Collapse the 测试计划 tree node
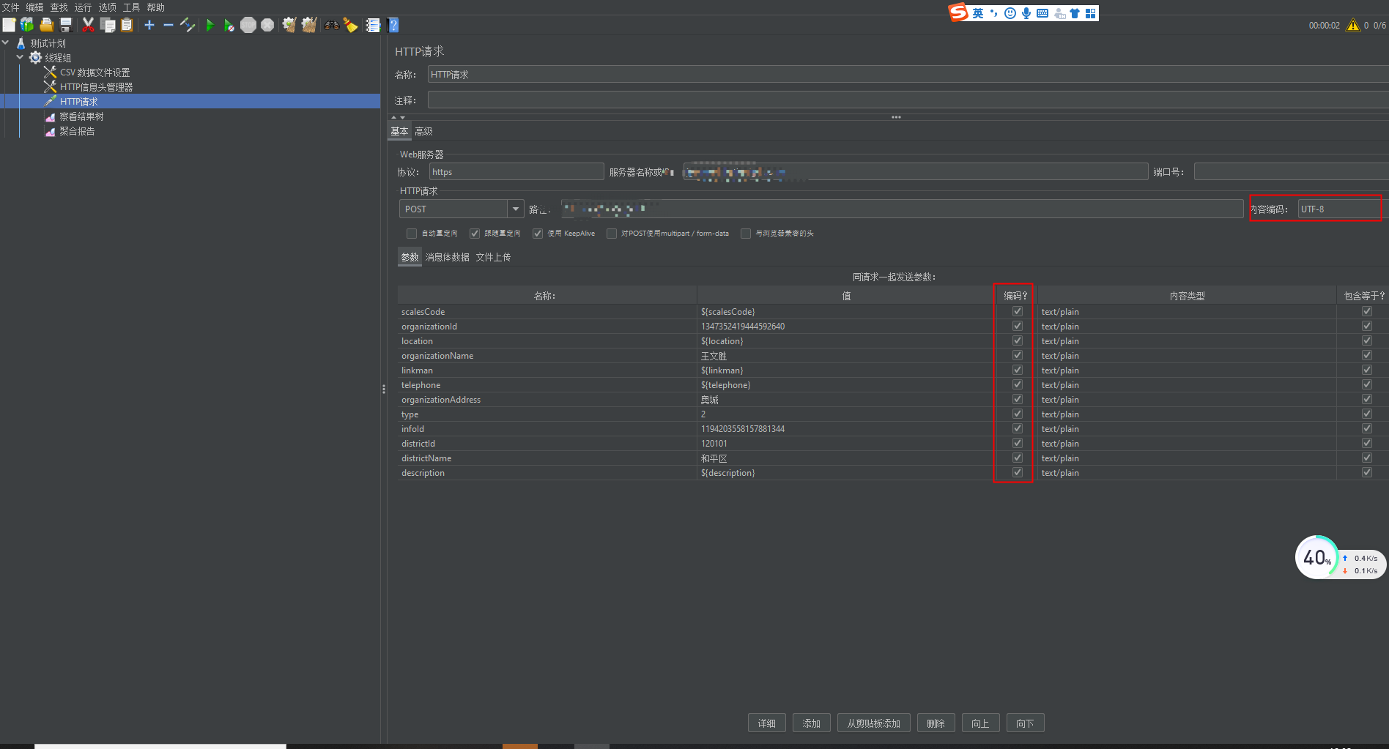The image size is (1389, 749). pyautogui.click(x=6, y=43)
